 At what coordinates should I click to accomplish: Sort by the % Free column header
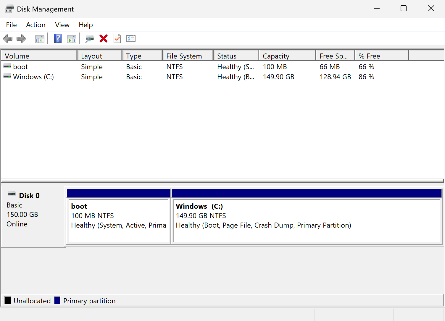tap(382, 56)
